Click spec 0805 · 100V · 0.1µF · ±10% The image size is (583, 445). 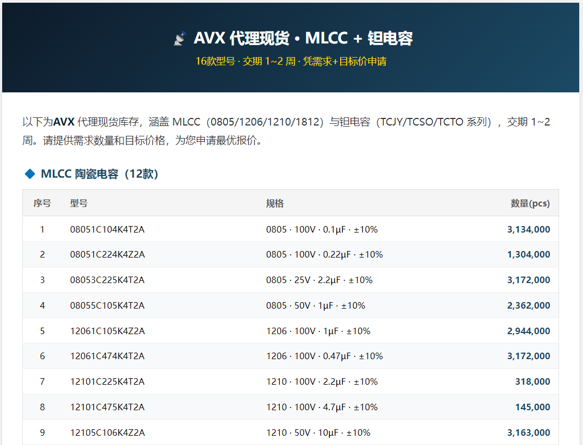[x=322, y=229]
